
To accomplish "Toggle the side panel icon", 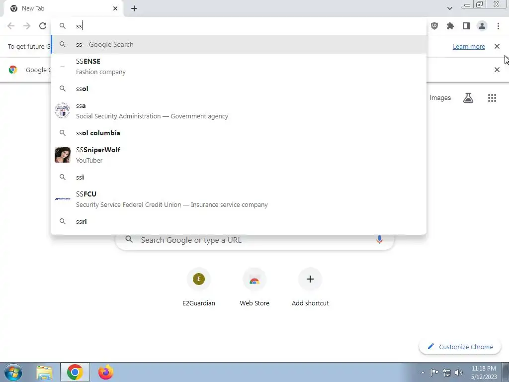I will point(466,26).
